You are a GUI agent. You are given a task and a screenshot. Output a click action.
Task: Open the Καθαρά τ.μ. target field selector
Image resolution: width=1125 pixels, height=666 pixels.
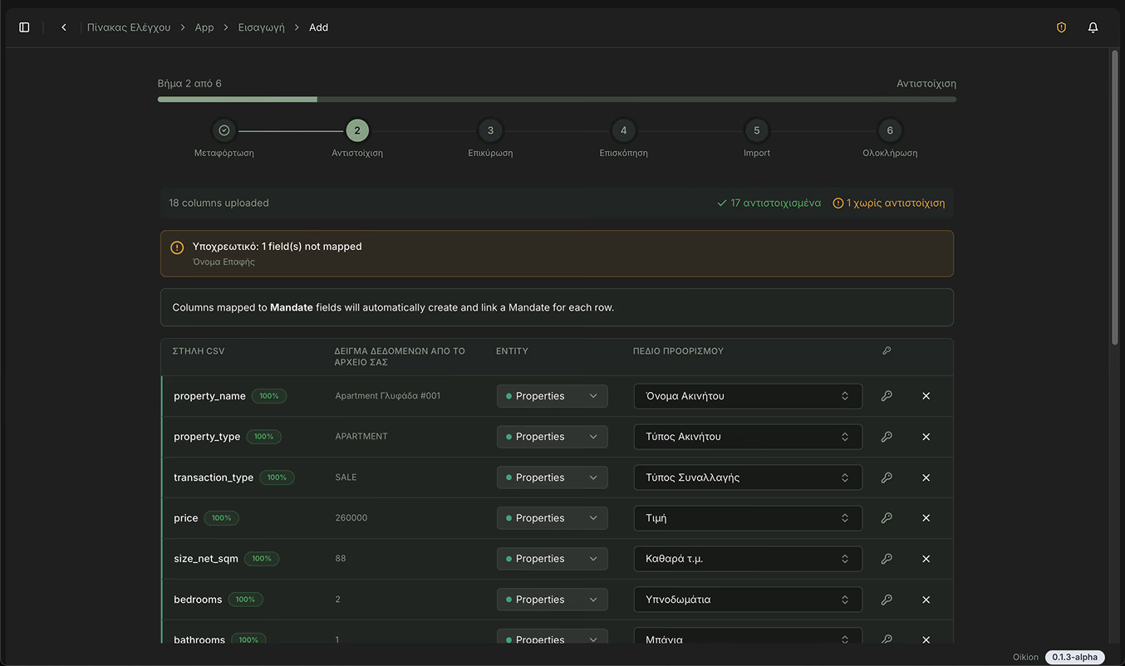(748, 559)
